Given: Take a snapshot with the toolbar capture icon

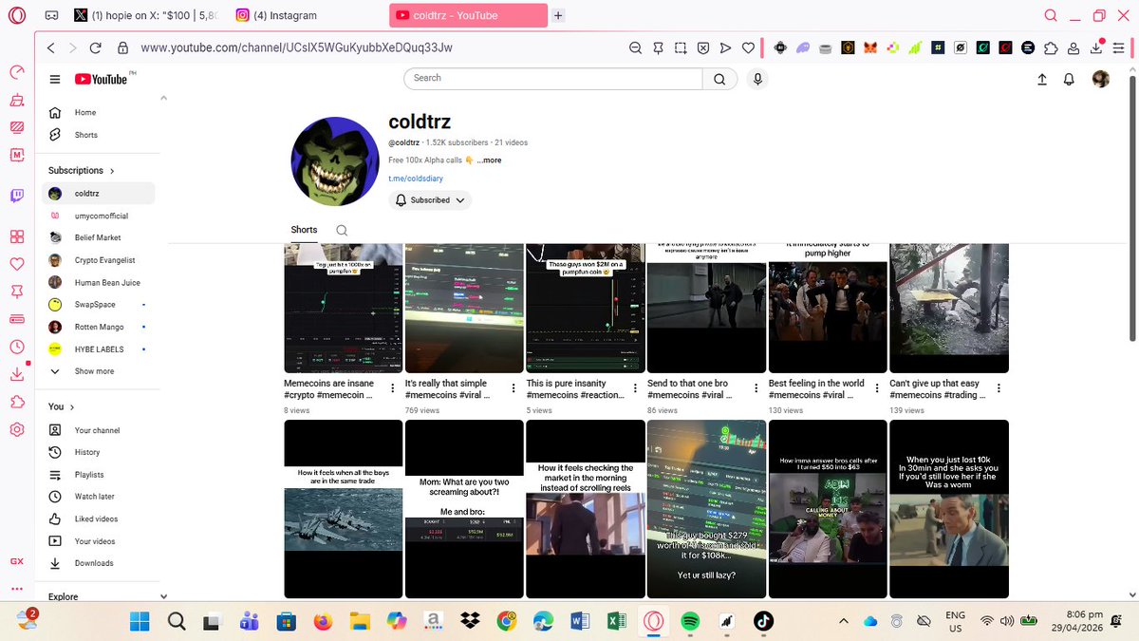Looking at the screenshot, I should pos(681,47).
